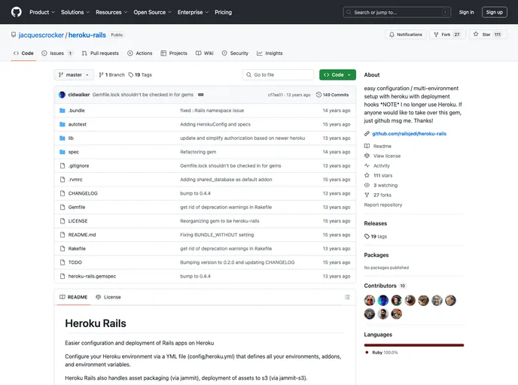Screen dimensions: 518x385
Task: Click the commit details ellipsis icon
Action: [x=200, y=95]
